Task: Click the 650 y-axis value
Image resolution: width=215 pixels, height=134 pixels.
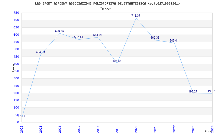Action: 16,27
